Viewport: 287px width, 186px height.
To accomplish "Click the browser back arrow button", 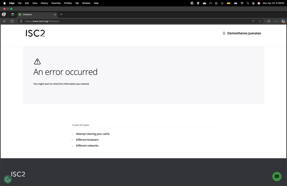I will (x=5, y=21).
